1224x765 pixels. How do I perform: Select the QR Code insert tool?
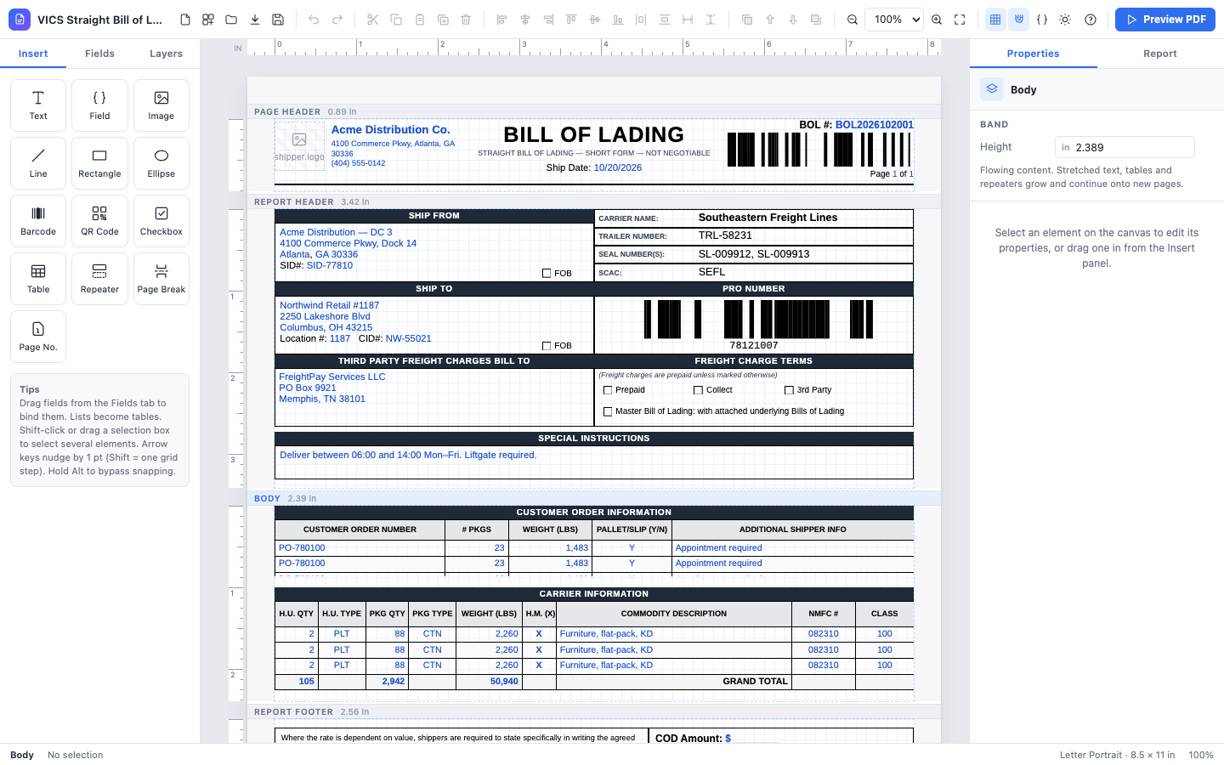pos(99,221)
